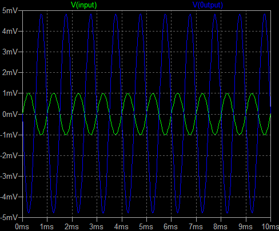This screenshot has height=231, width=279.
Task: Click the green V(input) trace label
Action: pyautogui.click(x=84, y=5)
